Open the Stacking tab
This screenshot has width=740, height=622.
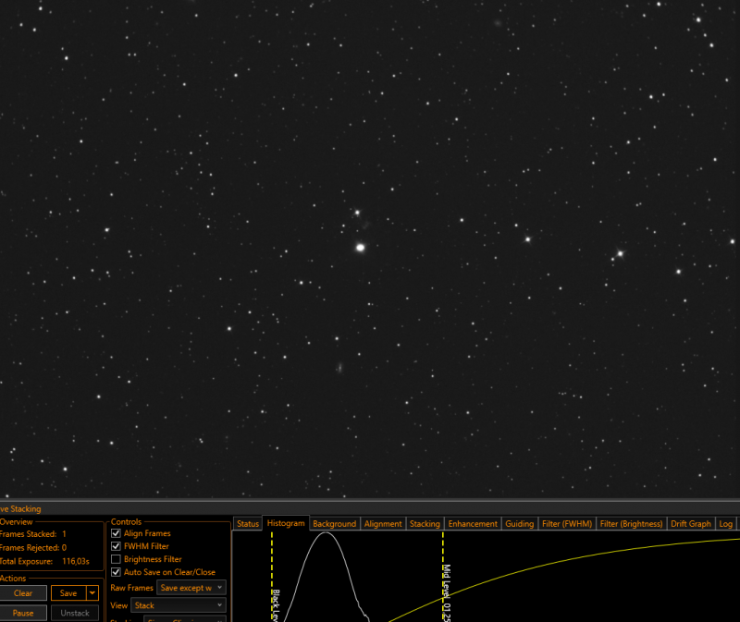425,523
